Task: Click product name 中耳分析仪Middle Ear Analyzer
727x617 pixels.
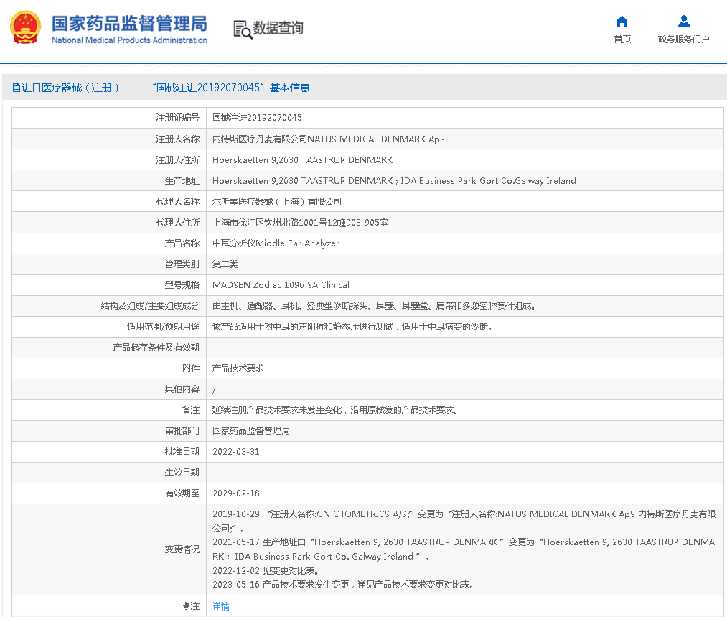Action: [276, 243]
